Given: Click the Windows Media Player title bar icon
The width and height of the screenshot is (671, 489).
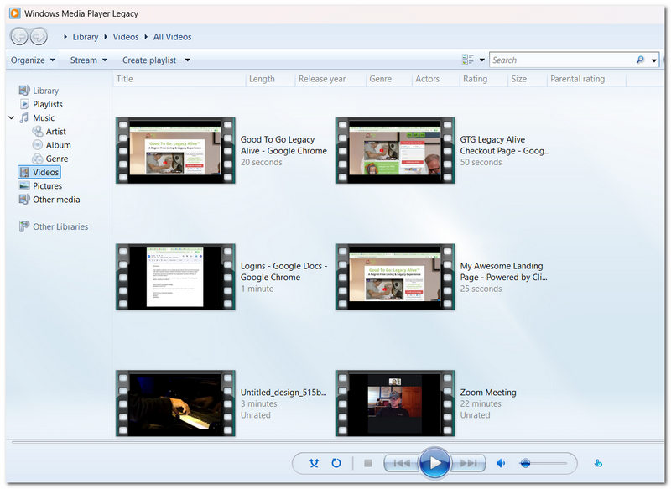Looking at the screenshot, I should point(14,13).
